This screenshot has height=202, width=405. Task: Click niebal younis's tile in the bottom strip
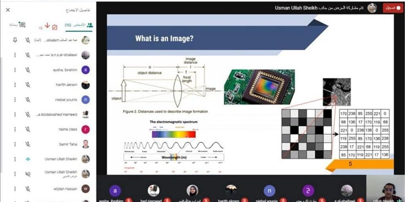(x=269, y=191)
